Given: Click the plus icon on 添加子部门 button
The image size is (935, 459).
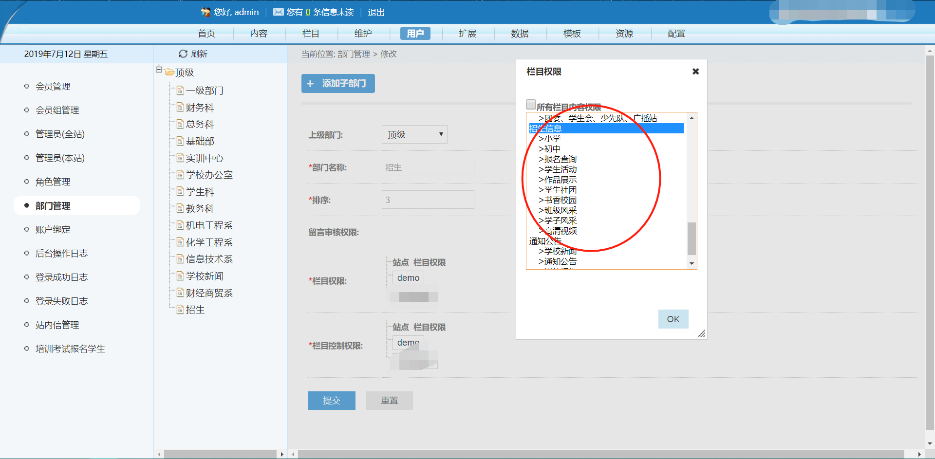Looking at the screenshot, I should pos(310,84).
